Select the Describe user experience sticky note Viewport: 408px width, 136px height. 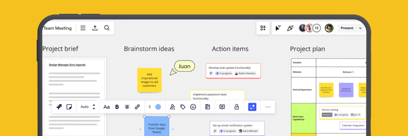326,90
